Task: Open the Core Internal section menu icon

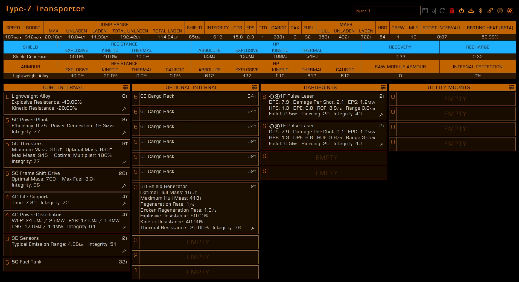Action: 126,87
